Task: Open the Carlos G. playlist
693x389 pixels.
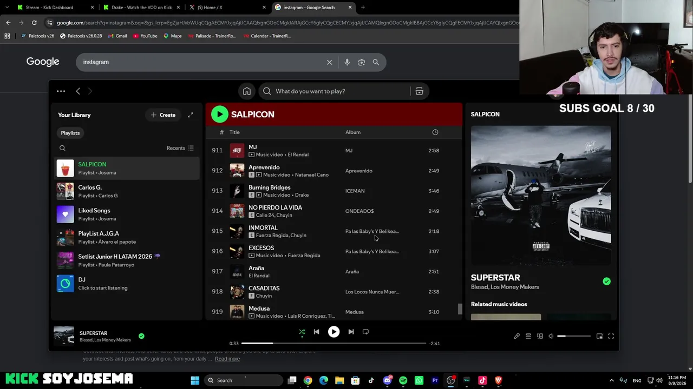Action: point(127,191)
